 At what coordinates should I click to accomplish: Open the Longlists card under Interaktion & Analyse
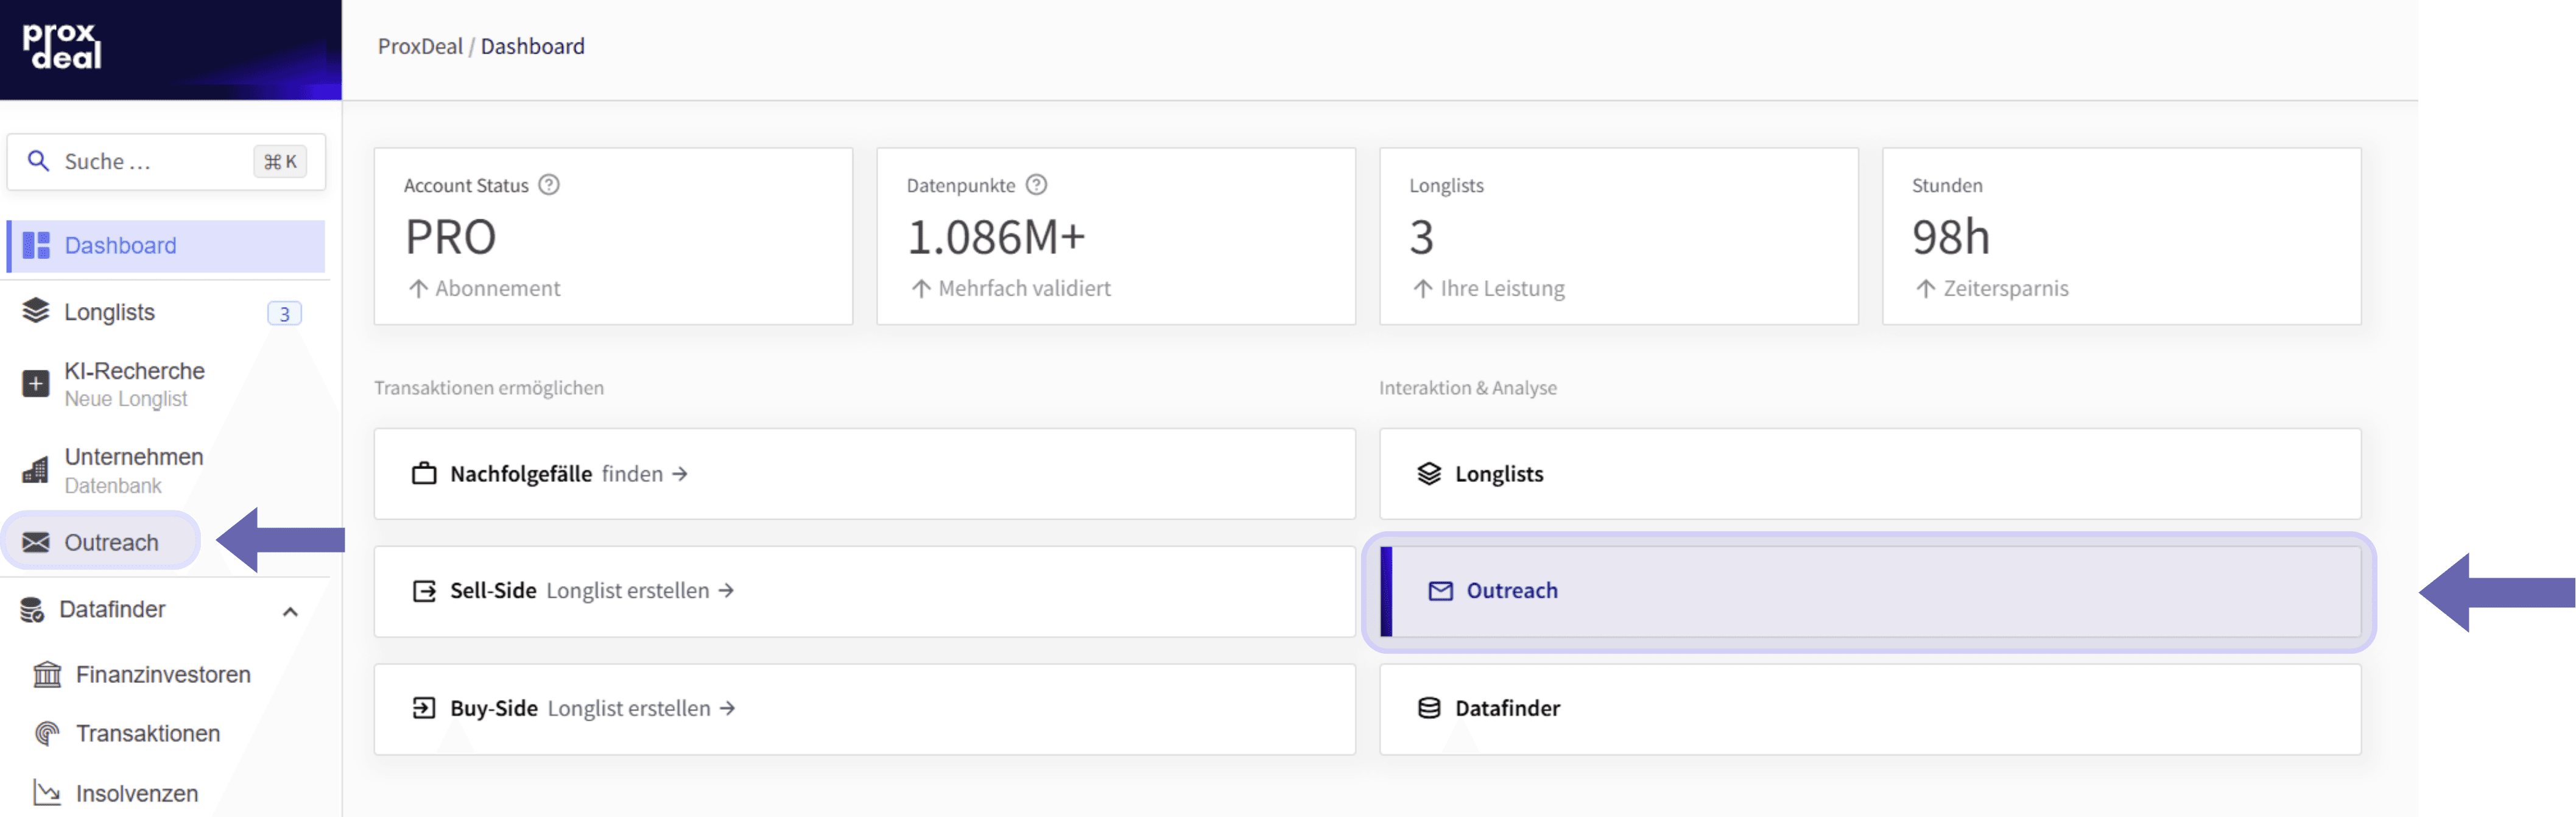[x=1870, y=474]
